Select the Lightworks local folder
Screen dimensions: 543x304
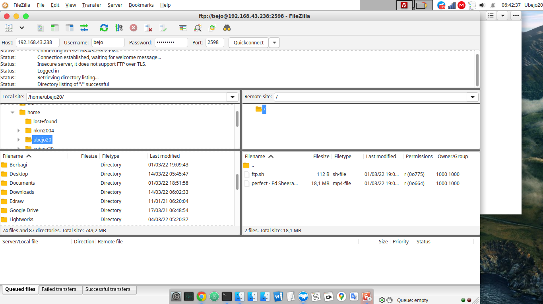pos(21,220)
